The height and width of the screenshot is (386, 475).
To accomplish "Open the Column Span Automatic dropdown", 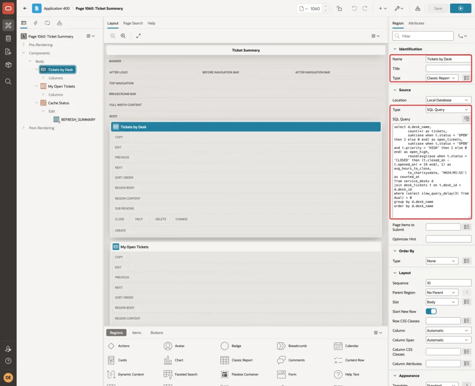I will click(x=449, y=340).
